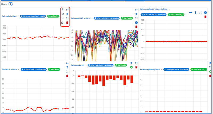Click Antenna phase values in time title
Image resolution: width=213 pixels, height=114 pixels.
tap(154, 9)
